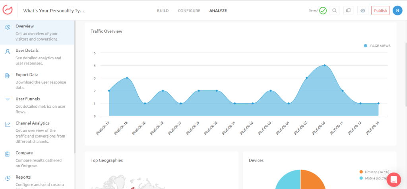This screenshot has height=189, width=407.
Task: Click the User Funnels filter icon
Action: pos(8,99)
